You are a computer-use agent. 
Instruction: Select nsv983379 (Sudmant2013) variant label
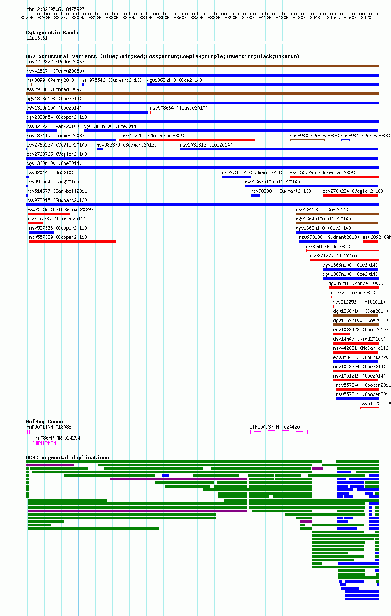click(x=127, y=145)
